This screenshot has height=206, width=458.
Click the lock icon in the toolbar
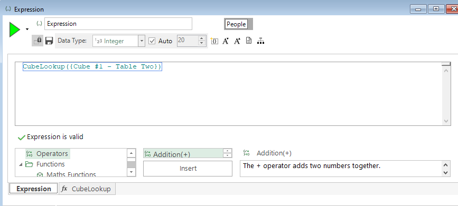pyautogui.click(x=38, y=41)
